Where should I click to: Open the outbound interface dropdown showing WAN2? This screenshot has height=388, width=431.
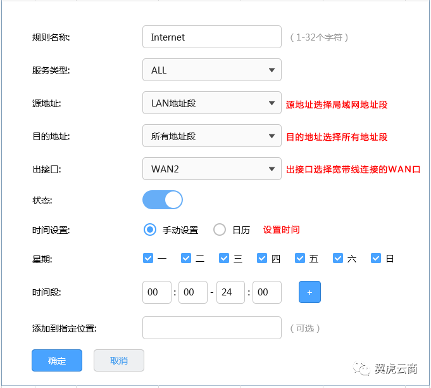tap(211, 169)
